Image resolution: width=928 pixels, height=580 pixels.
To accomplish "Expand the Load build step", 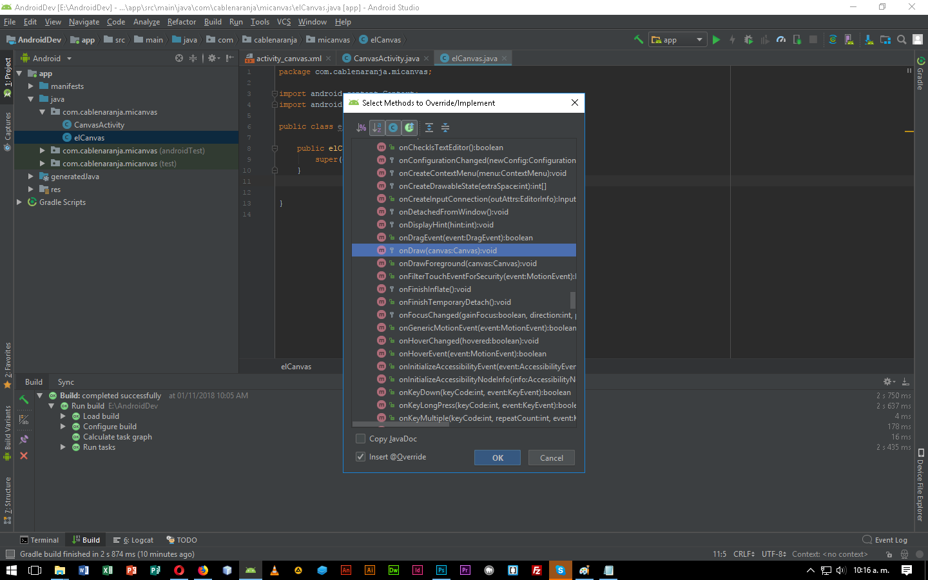I will tap(63, 416).
